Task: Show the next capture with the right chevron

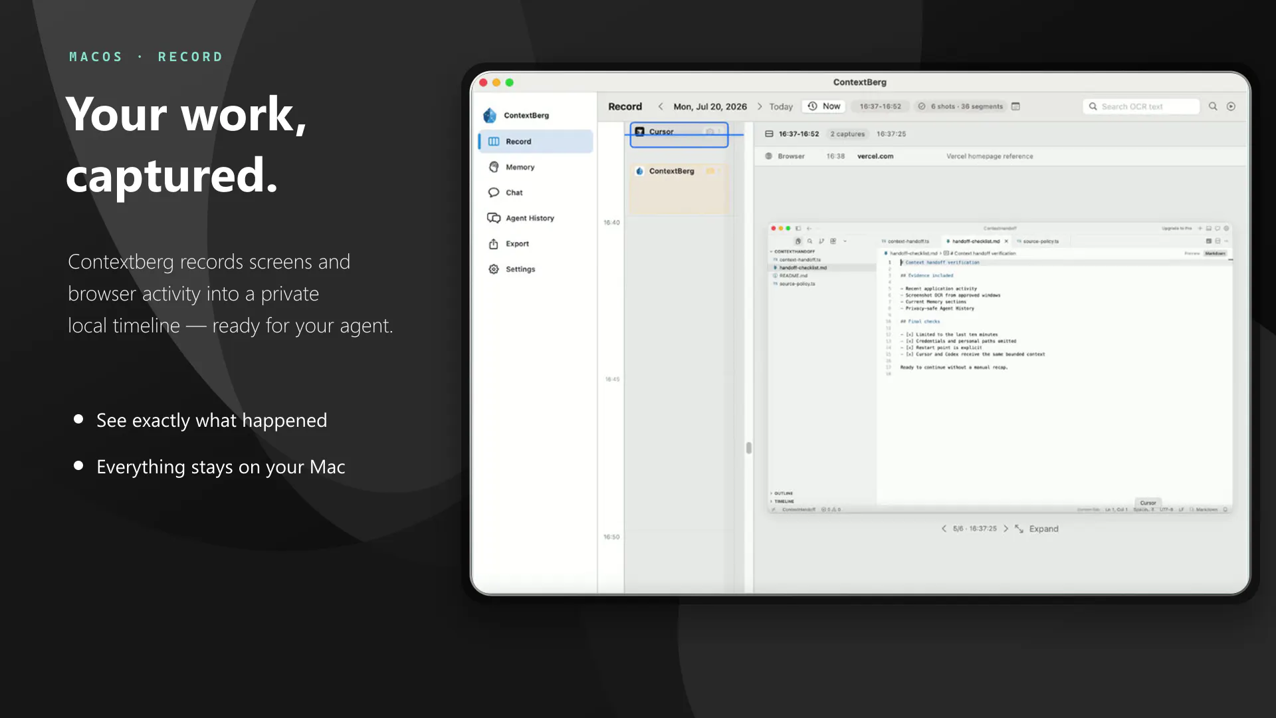Action: click(1006, 529)
